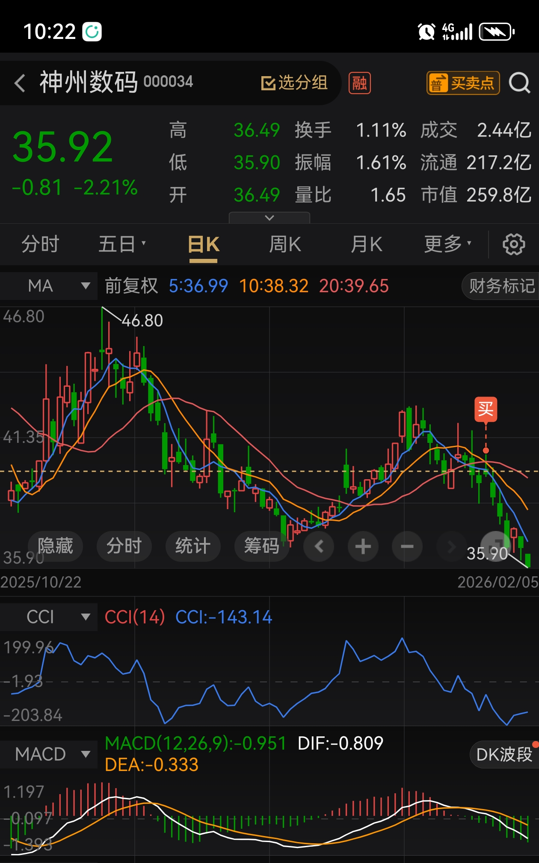Zoom out chart with minus icon
This screenshot has height=863, width=539.
point(407,546)
